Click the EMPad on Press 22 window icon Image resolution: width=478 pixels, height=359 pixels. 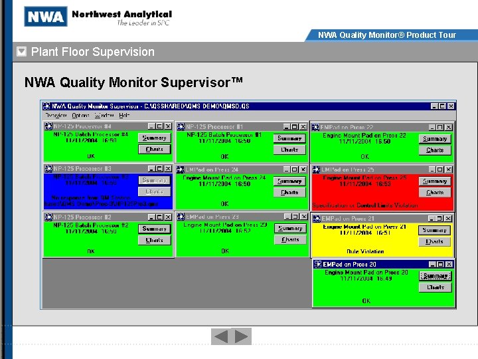[315, 127]
